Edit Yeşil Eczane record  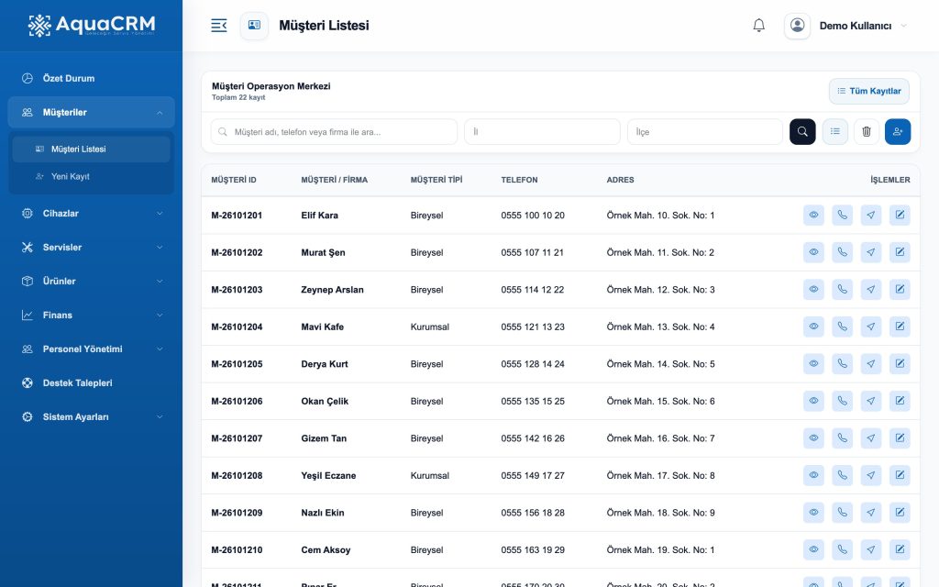coord(900,475)
